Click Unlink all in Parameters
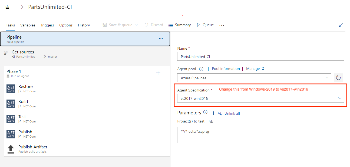Viewport: 350px width, 167px height. coord(231,113)
